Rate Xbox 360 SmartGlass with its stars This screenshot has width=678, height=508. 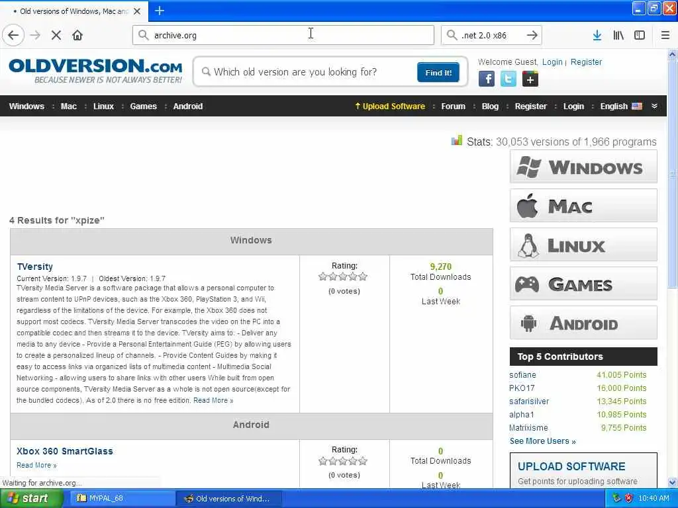tap(342, 461)
